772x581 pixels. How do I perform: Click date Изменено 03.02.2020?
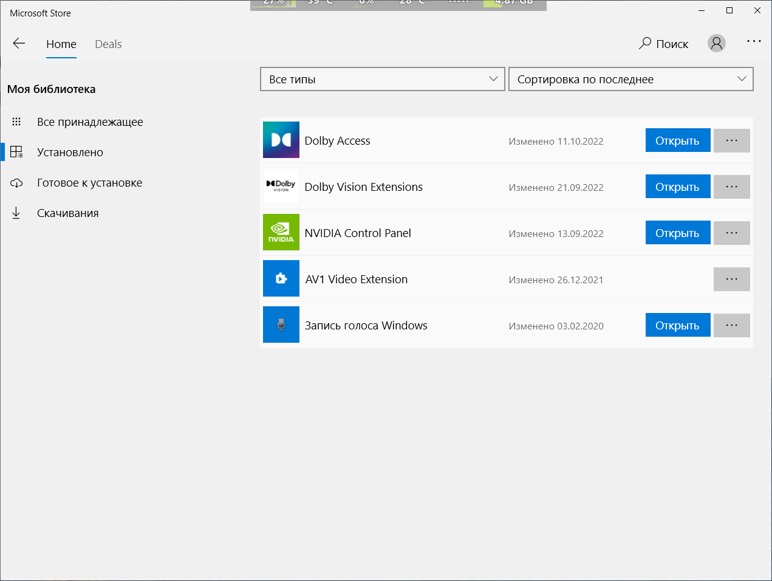click(556, 326)
